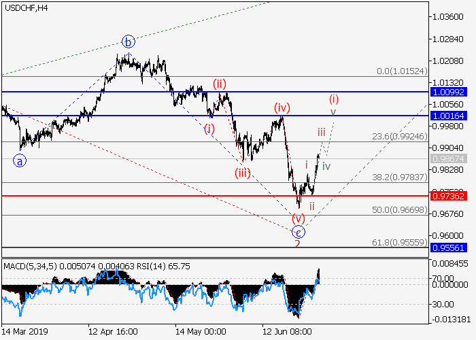Select the red (v) wave label

298,218
